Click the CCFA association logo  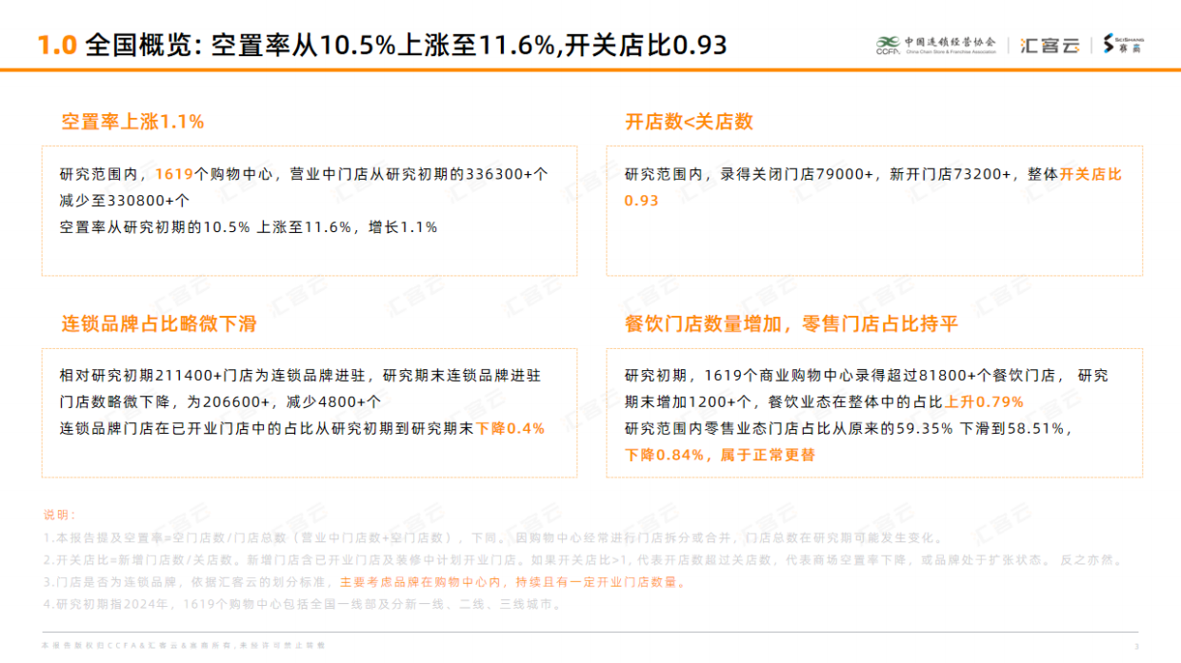935,45
